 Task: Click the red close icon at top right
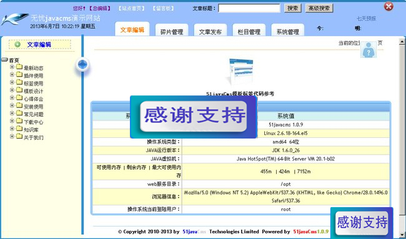[x=389, y=6]
